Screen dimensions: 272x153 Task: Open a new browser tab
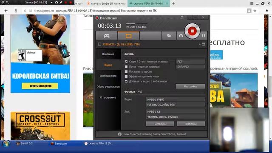[173, 3]
